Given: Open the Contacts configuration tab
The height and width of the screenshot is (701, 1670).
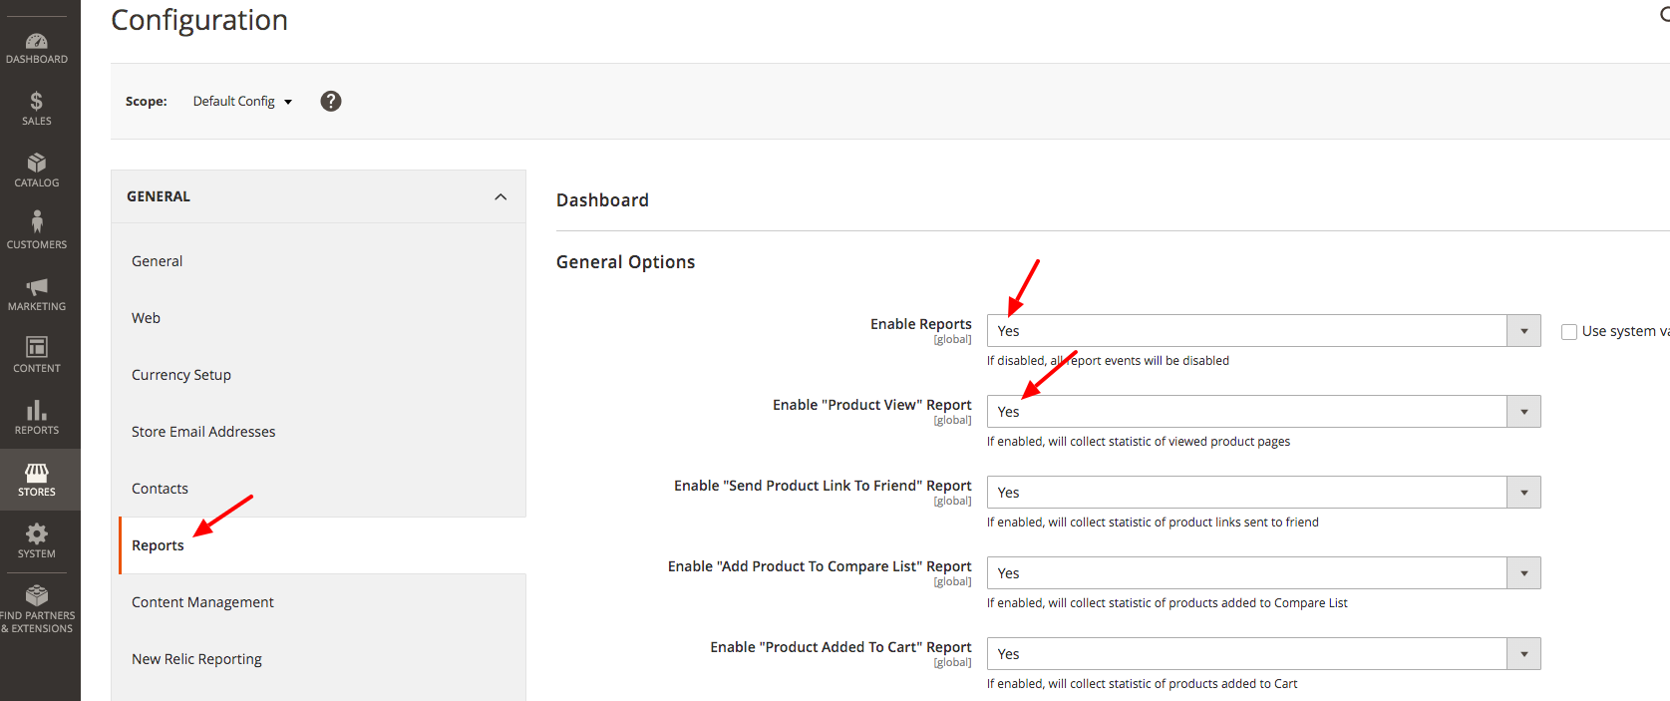Looking at the screenshot, I should point(160,489).
